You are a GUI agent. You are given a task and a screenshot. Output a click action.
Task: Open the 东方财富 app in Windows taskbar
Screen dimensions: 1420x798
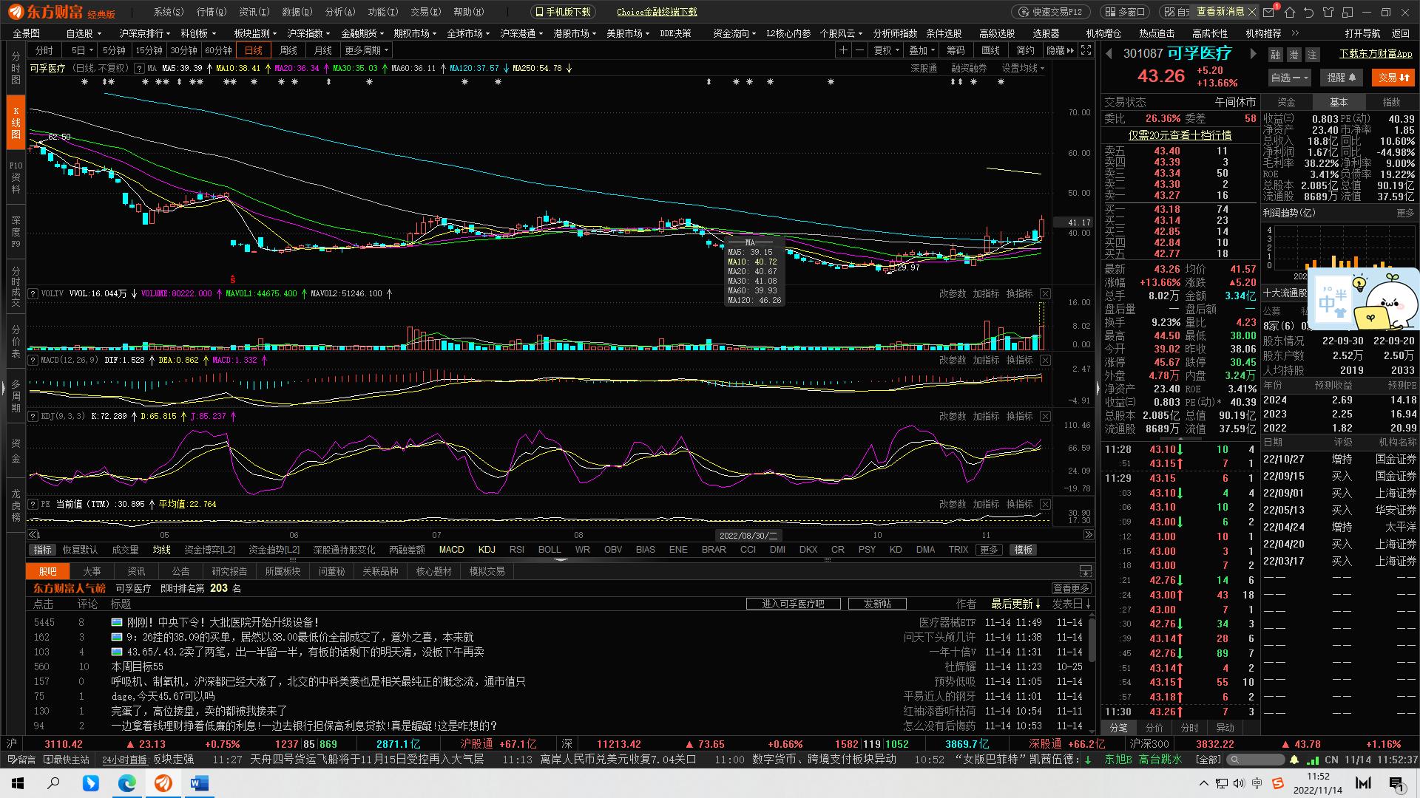[163, 783]
